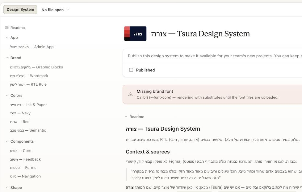Select the Red color item
Screen dimensions: 302x192
point(20,122)
